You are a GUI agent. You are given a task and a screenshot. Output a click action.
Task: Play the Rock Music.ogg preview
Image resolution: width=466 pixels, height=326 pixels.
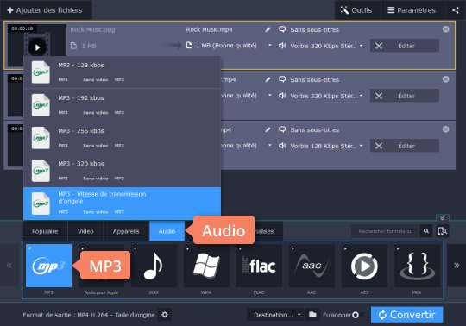coord(37,47)
